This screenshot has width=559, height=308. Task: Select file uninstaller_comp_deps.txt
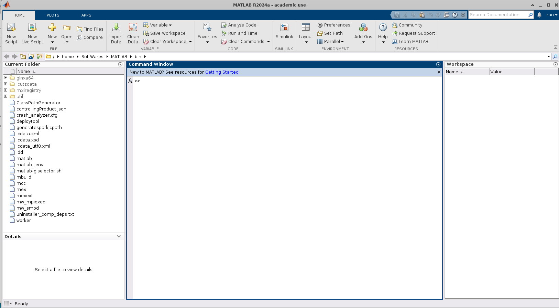45,214
